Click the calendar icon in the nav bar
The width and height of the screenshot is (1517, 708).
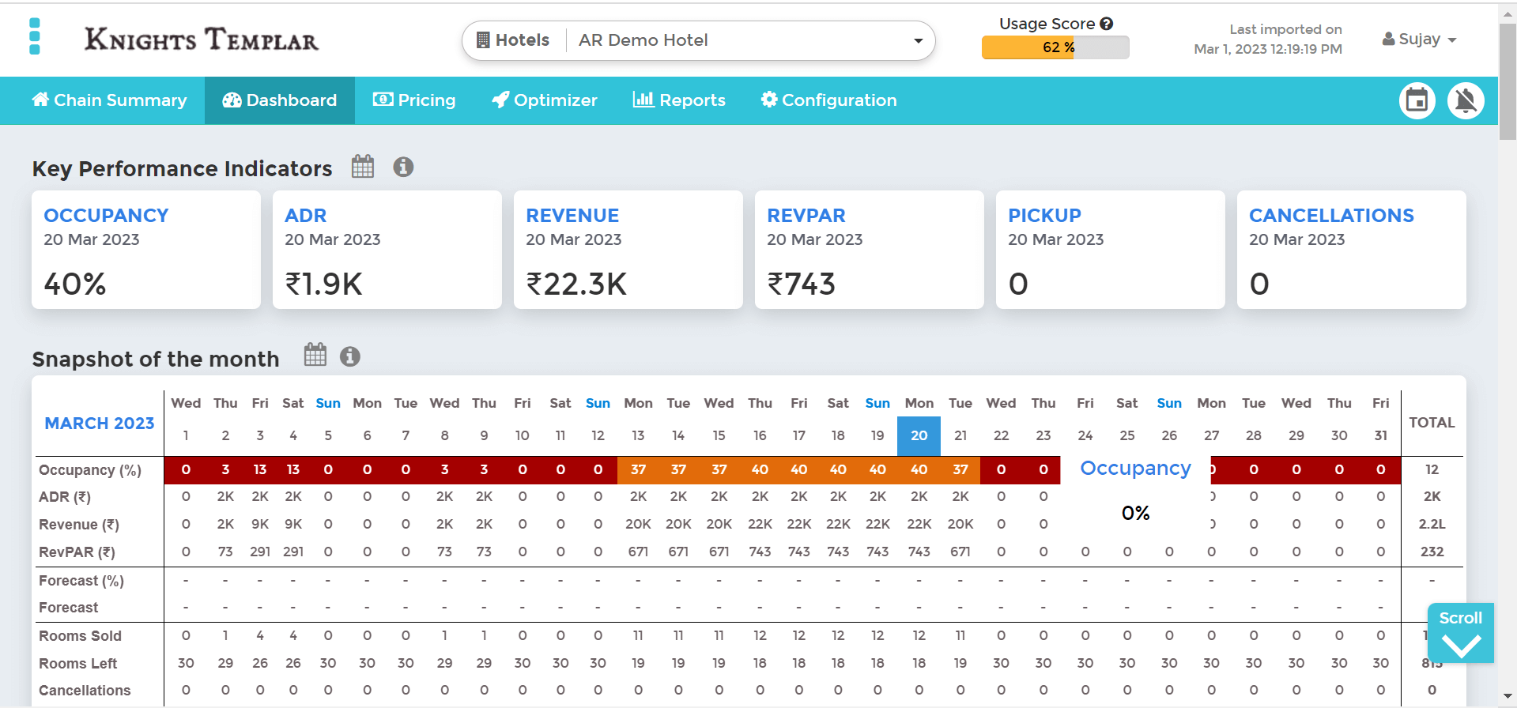click(1417, 100)
